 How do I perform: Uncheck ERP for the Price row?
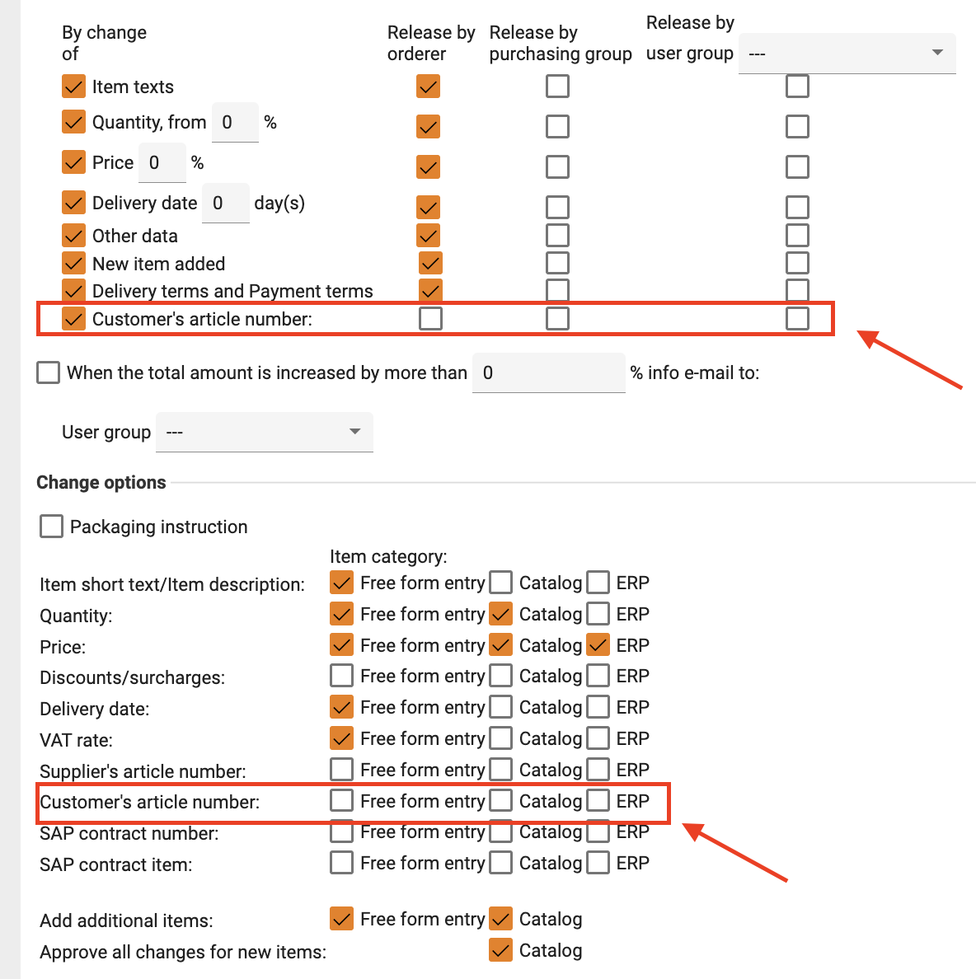tap(598, 645)
